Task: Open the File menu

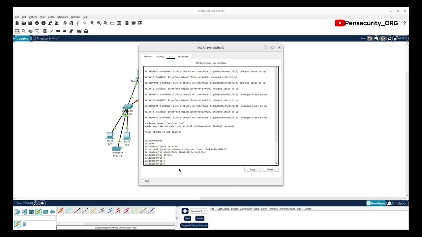Action: (x=17, y=17)
